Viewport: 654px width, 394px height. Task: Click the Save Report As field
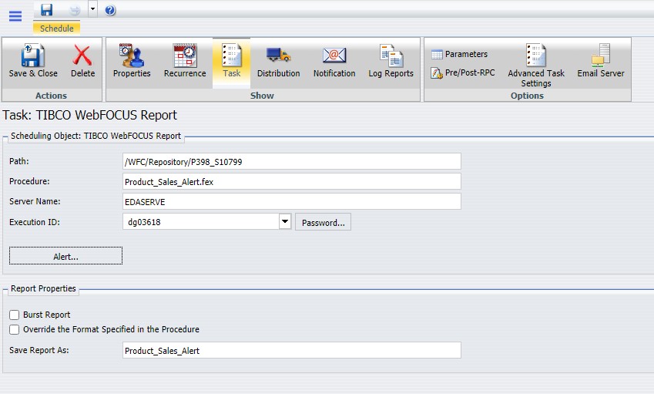pos(292,350)
